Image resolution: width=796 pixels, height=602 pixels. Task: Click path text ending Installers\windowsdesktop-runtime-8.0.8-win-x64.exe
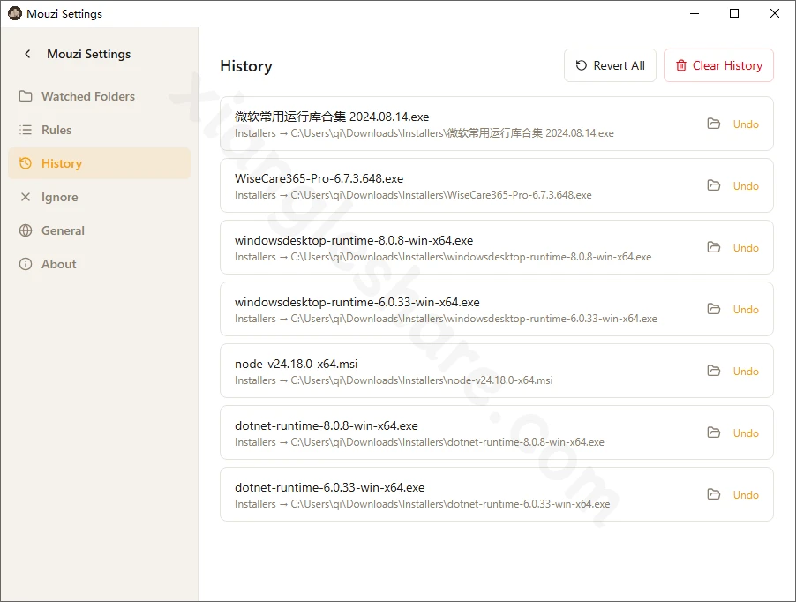click(443, 257)
